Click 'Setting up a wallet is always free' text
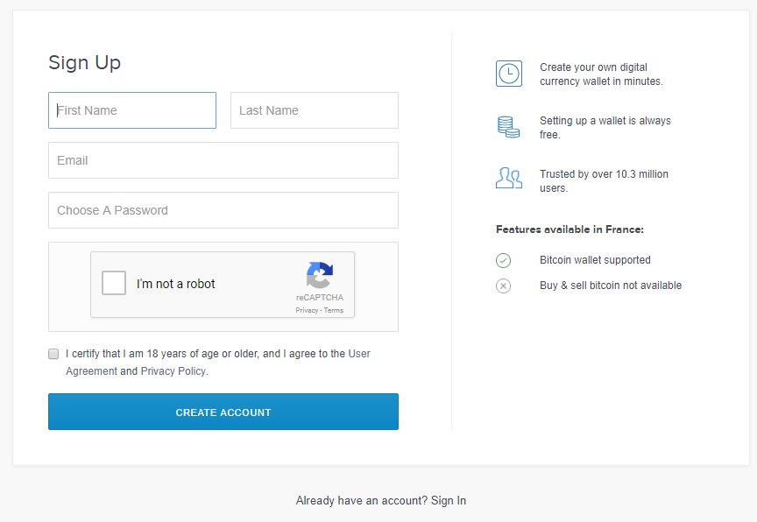This screenshot has height=522, width=757. (x=605, y=127)
